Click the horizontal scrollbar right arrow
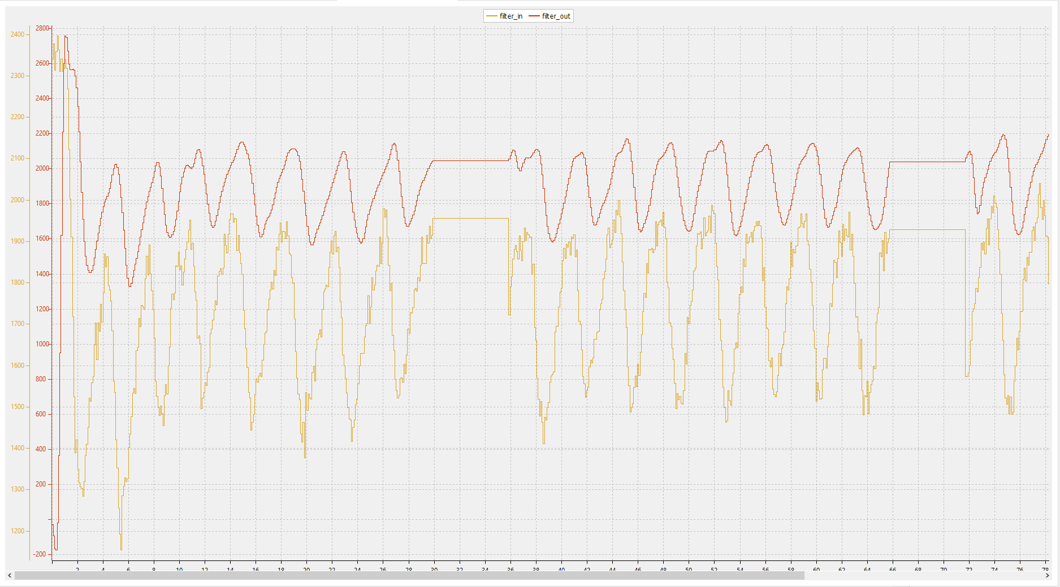 pyautogui.click(x=1048, y=576)
